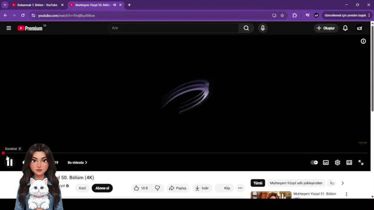Go forward in browser history
The image size is (374, 210).
pyautogui.click(x=14, y=15)
